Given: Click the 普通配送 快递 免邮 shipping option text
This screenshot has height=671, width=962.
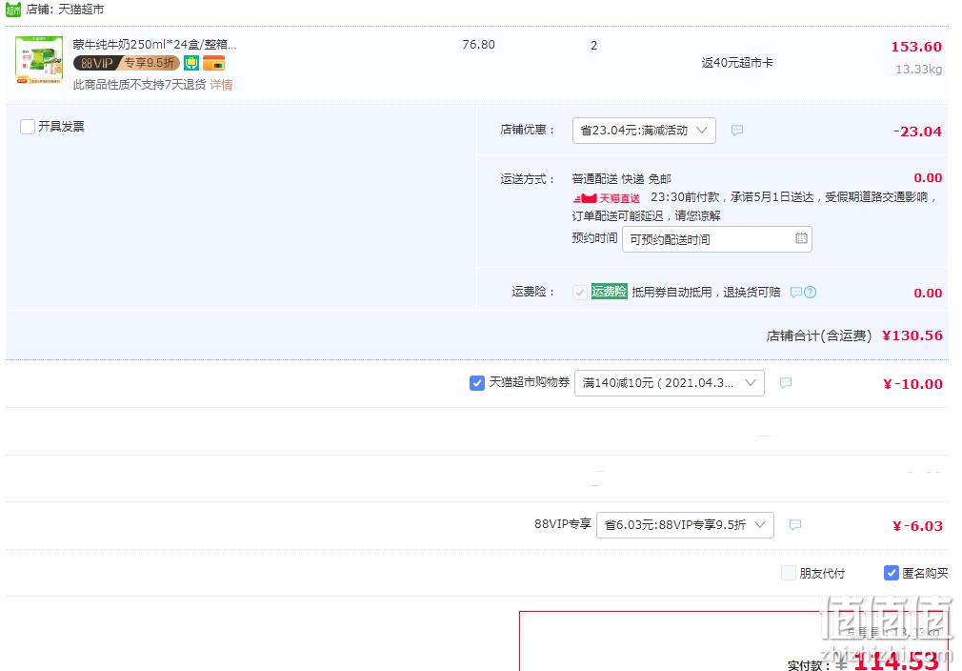Looking at the screenshot, I should [622, 178].
